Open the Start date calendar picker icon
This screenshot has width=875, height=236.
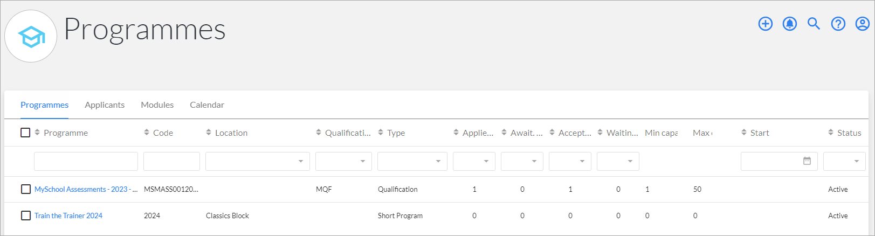click(x=807, y=161)
